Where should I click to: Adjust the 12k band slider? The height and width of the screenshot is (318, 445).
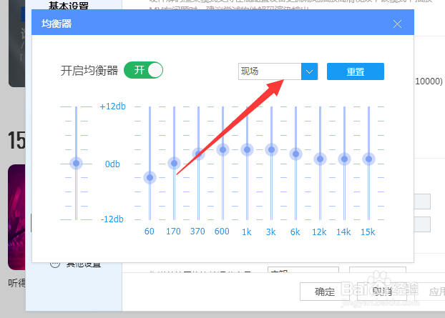[320, 159]
